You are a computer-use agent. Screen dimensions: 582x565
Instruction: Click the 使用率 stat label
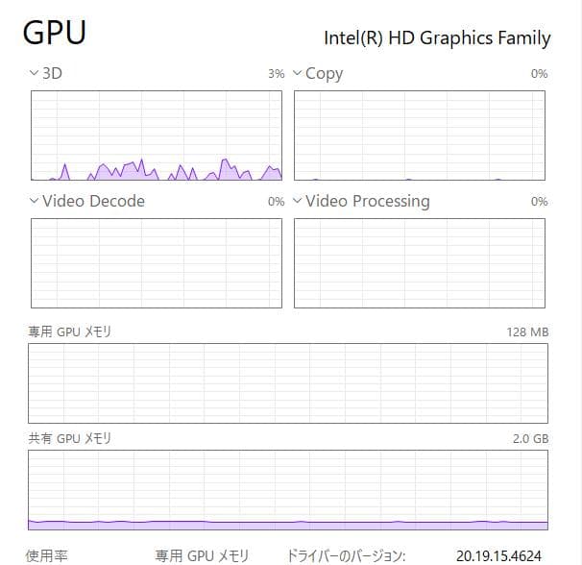[47, 555]
